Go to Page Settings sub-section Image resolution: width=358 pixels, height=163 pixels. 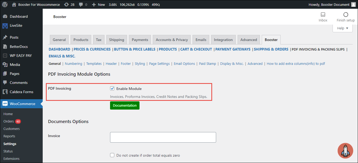[x=159, y=64]
